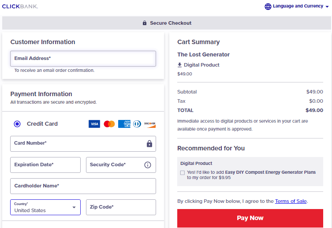Select the Cardholder Name input
The height and width of the screenshot is (228, 332).
(x=83, y=186)
